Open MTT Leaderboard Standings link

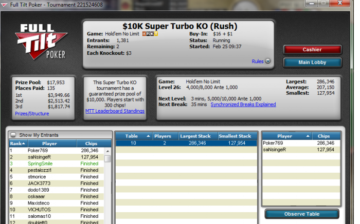(115, 111)
